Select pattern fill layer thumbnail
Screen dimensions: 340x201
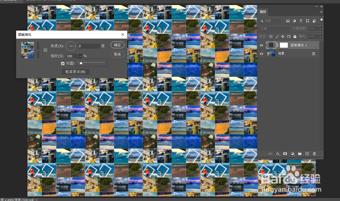271,45
